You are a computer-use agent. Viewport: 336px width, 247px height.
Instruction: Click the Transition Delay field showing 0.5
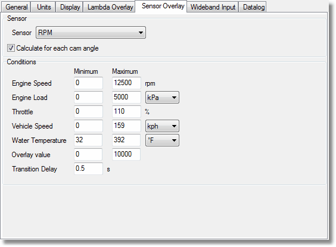coord(88,168)
